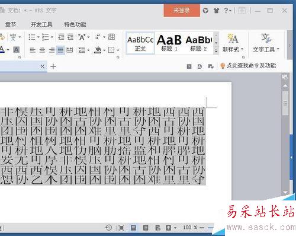Viewport: 296px width, 236px height.
Task: Apply font color with underlined A
Action: click(x=2, y=49)
